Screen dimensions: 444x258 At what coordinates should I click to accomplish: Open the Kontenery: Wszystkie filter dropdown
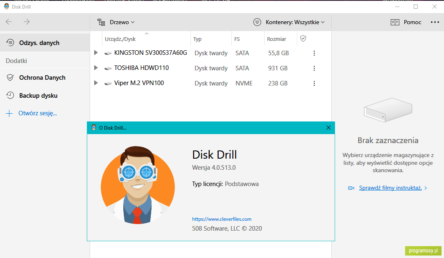click(x=289, y=22)
